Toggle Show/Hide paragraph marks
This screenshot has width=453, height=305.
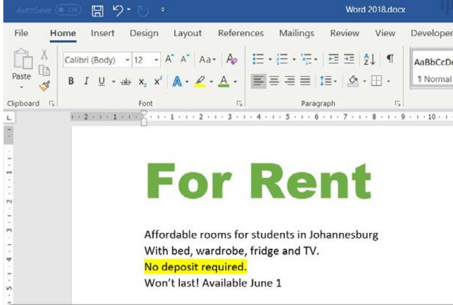click(x=390, y=58)
